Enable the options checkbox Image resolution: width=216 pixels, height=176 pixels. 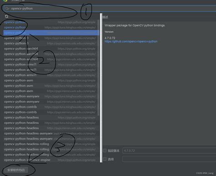pyautogui.click(x=105, y=159)
